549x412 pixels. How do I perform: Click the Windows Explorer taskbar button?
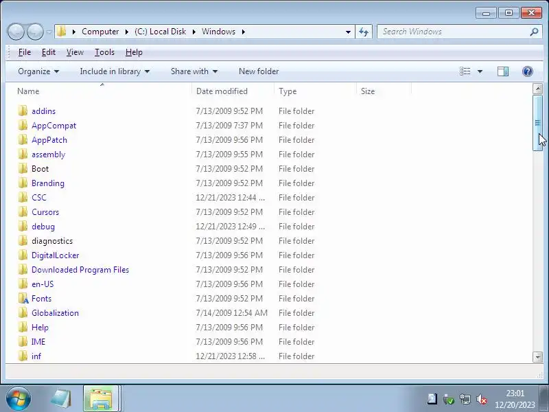pos(101,399)
